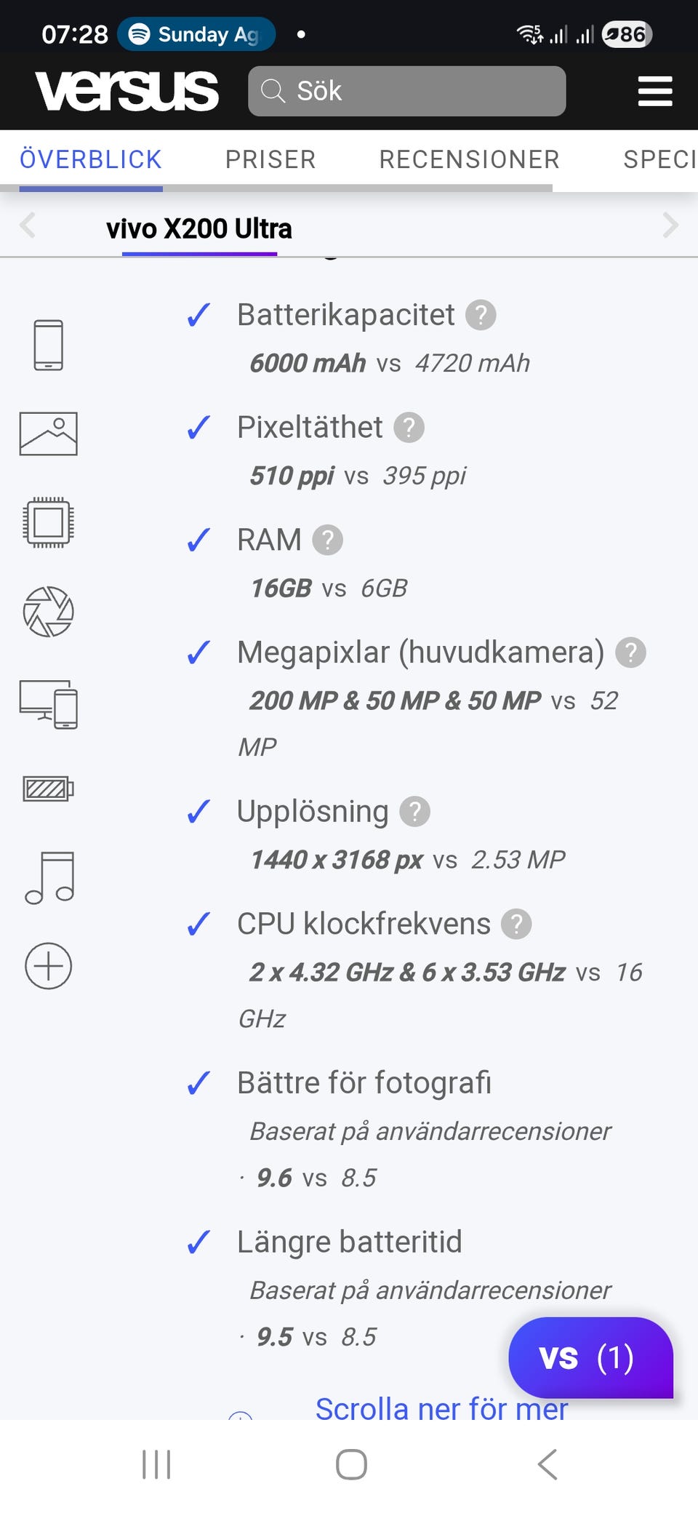Viewport: 698px width, 1513px height.
Task: Click the right chevron next to vivo X200 Ultra
Action: (x=670, y=225)
